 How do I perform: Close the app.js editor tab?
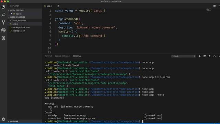[x=58, y=6]
